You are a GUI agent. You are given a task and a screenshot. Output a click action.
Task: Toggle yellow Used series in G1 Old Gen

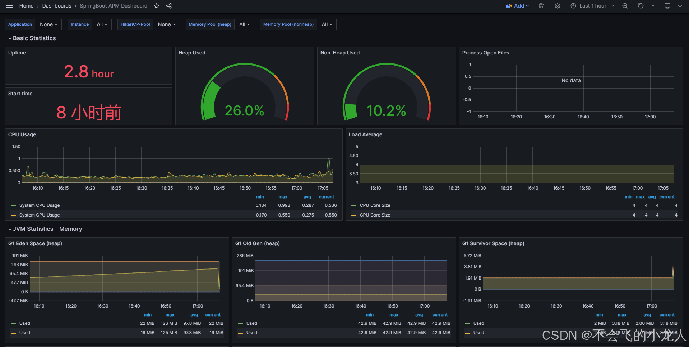point(252,333)
